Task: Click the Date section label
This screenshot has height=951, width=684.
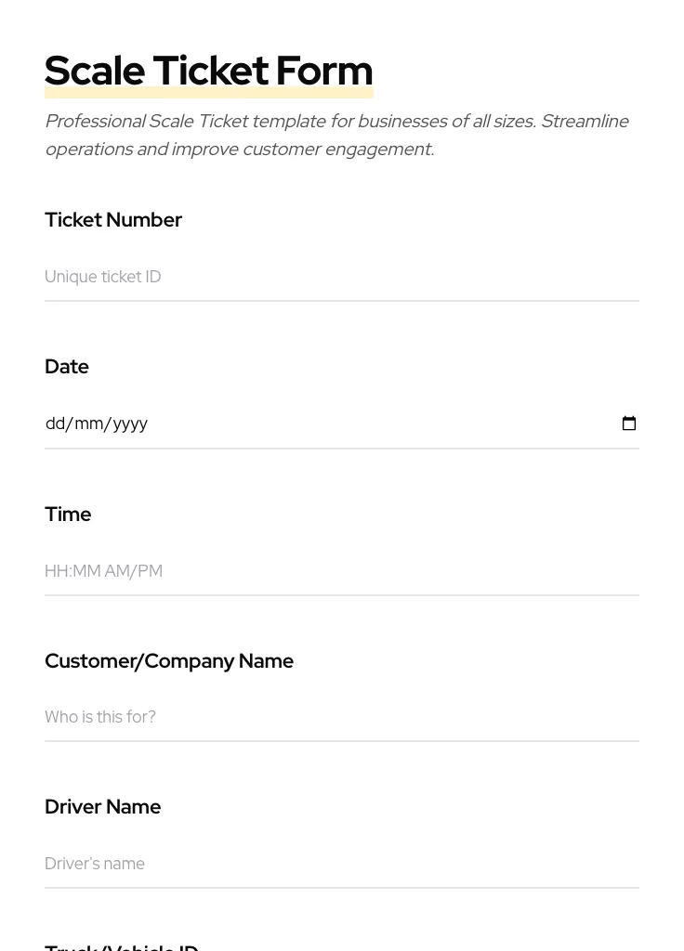Action: pos(66,366)
